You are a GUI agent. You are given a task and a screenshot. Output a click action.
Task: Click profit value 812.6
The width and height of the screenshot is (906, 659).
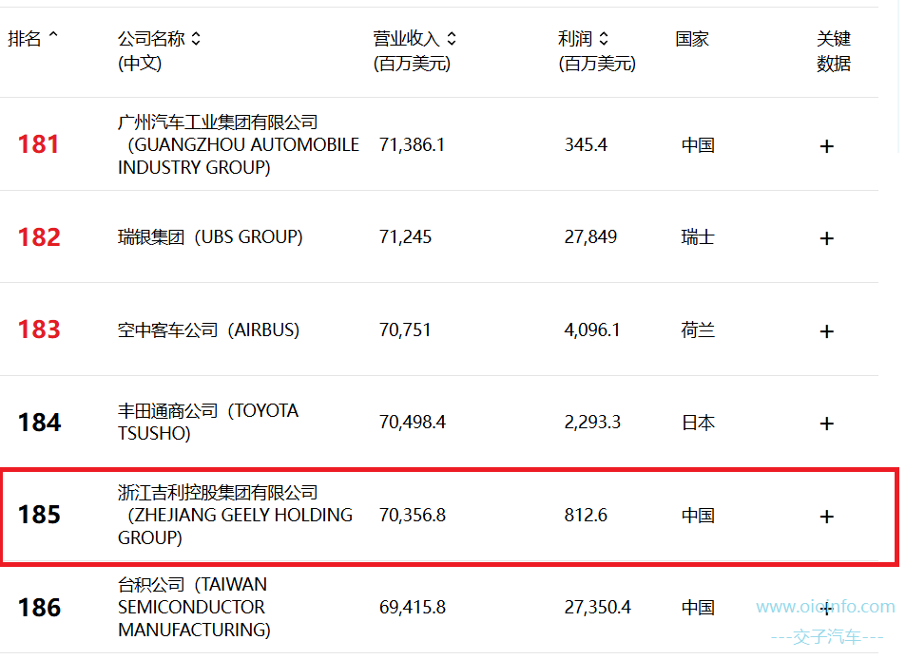[x=586, y=515]
